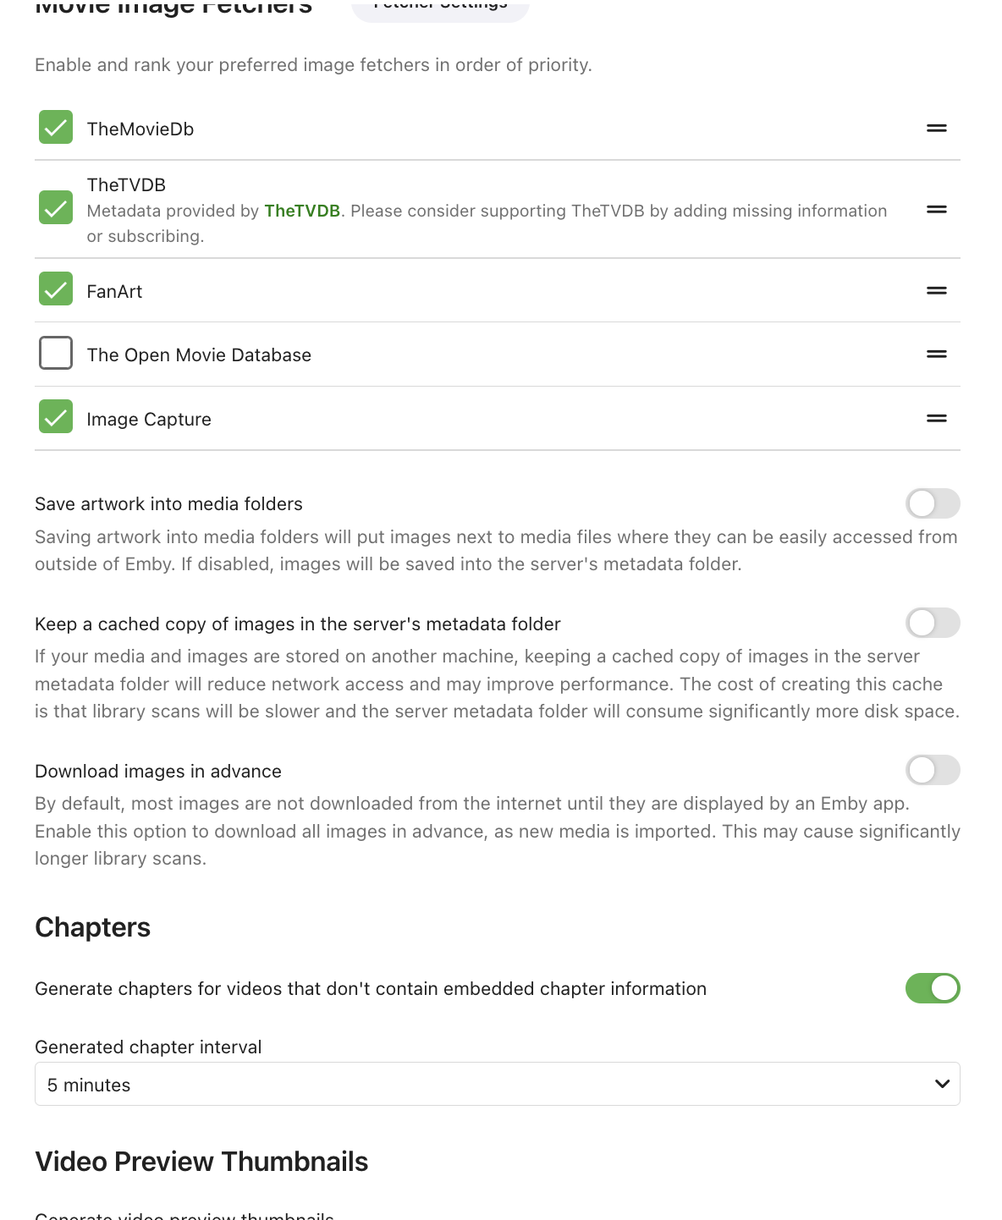Image resolution: width=1002 pixels, height=1220 pixels.
Task: Click The Open Movie Database reorder handle
Action: 936,354
